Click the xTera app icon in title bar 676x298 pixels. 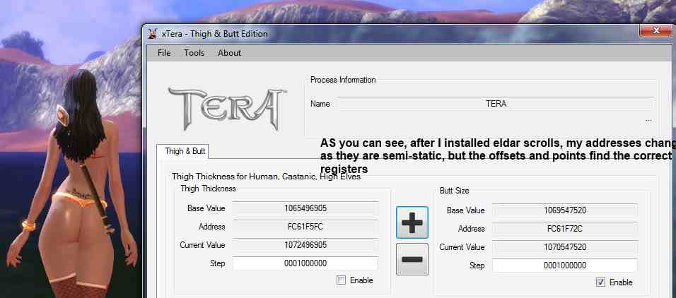tap(152, 34)
